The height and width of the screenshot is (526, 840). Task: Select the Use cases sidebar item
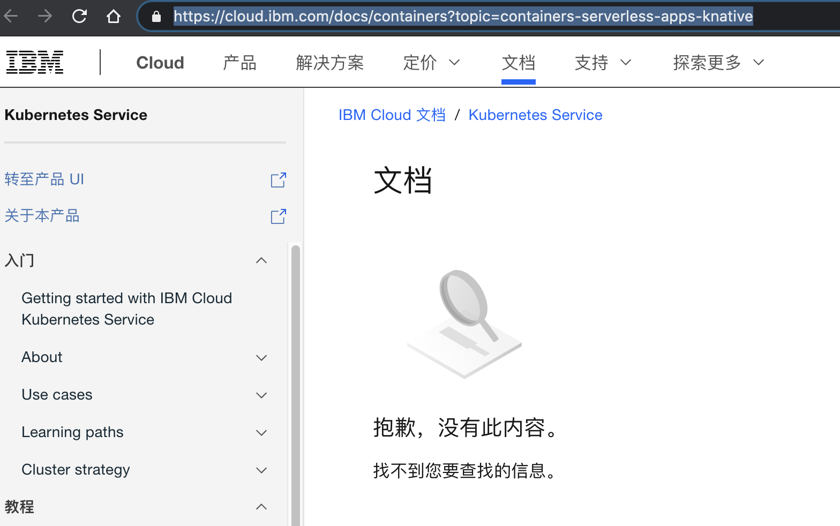coord(57,394)
